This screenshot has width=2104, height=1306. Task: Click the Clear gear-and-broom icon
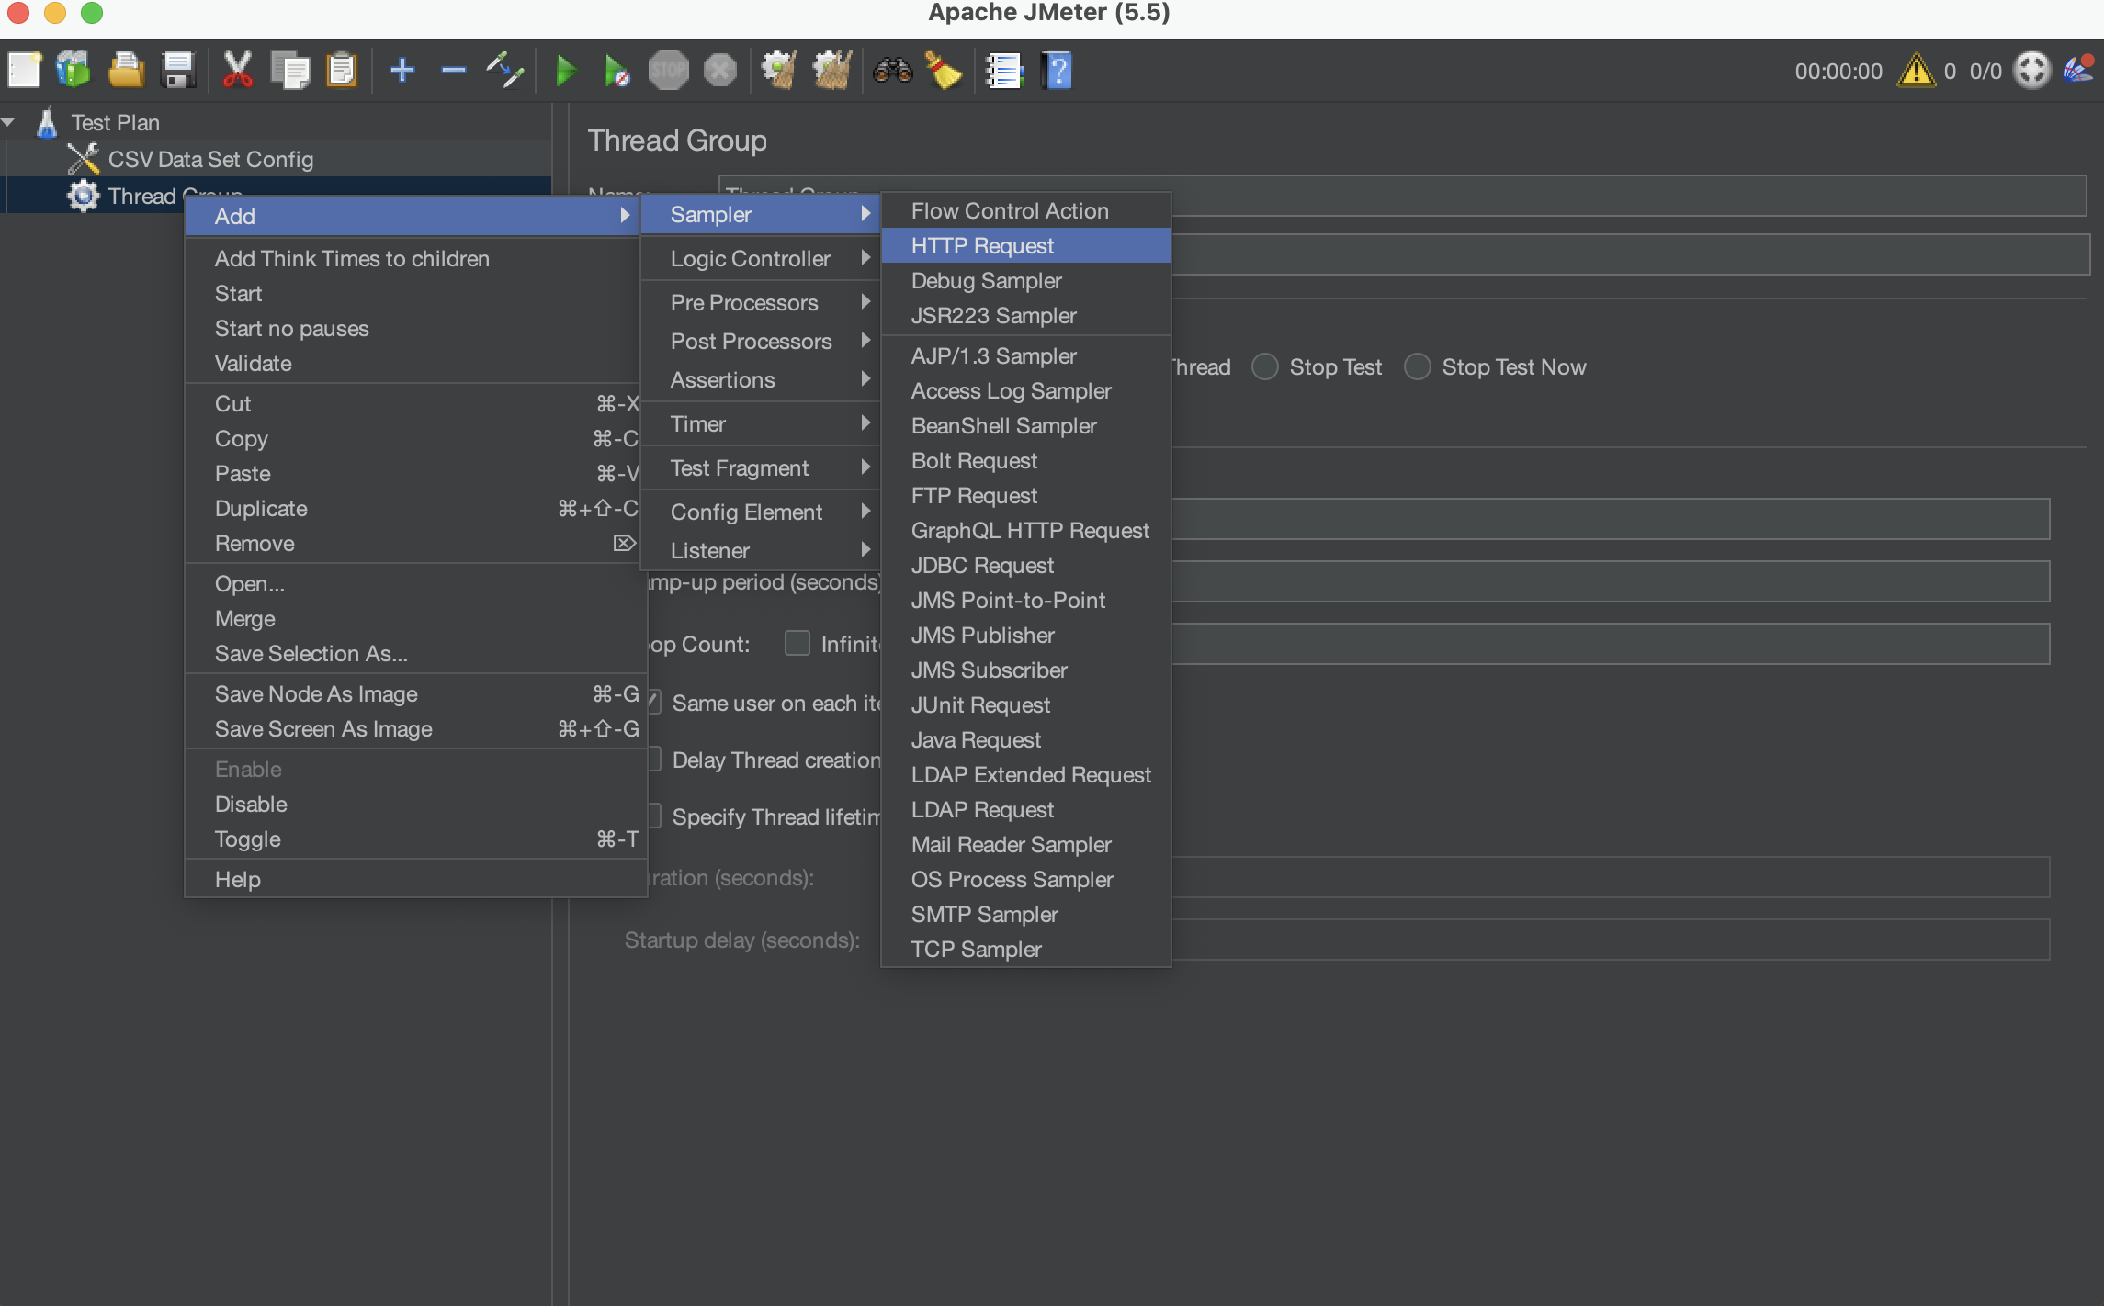(779, 70)
